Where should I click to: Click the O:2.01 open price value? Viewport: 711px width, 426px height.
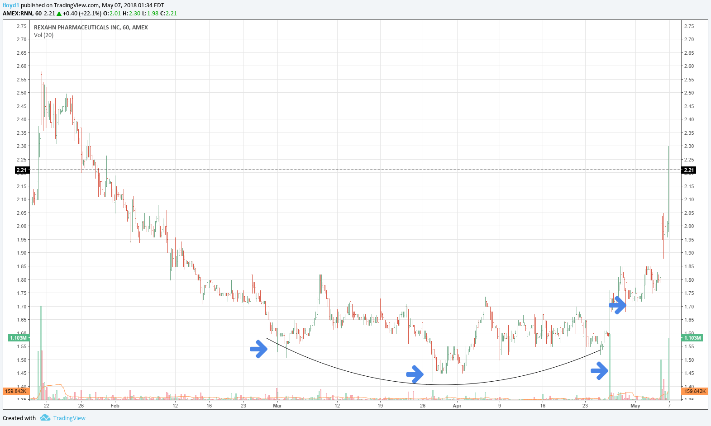point(112,13)
